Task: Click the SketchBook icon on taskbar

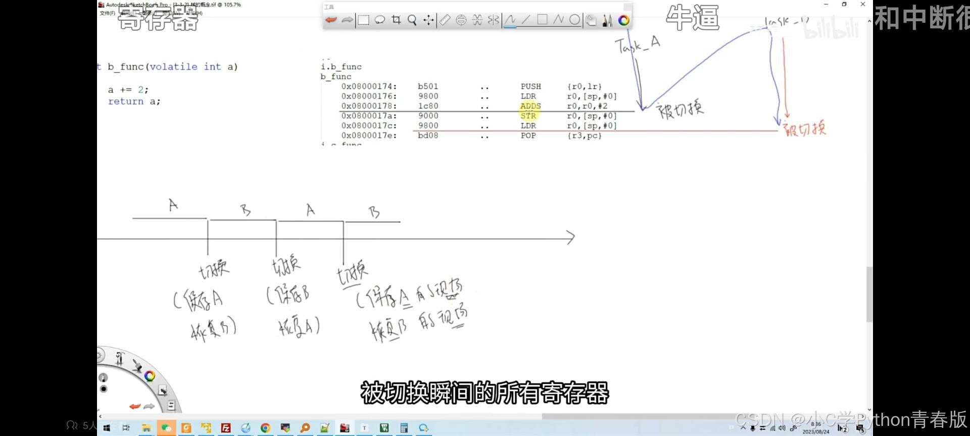Action: click(345, 428)
